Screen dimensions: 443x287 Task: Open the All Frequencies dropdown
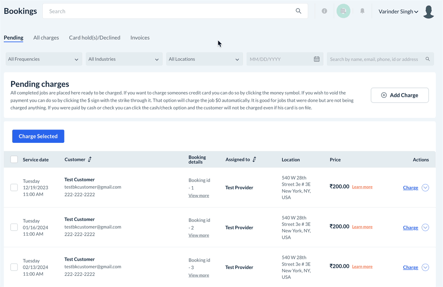(43, 59)
